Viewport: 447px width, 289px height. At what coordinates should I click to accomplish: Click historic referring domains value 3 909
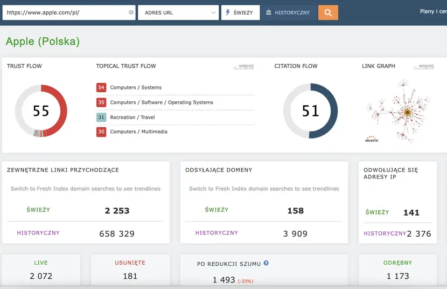point(295,233)
